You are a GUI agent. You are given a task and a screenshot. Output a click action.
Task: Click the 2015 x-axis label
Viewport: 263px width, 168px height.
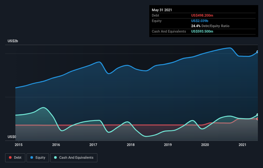pyautogui.click(x=19, y=145)
